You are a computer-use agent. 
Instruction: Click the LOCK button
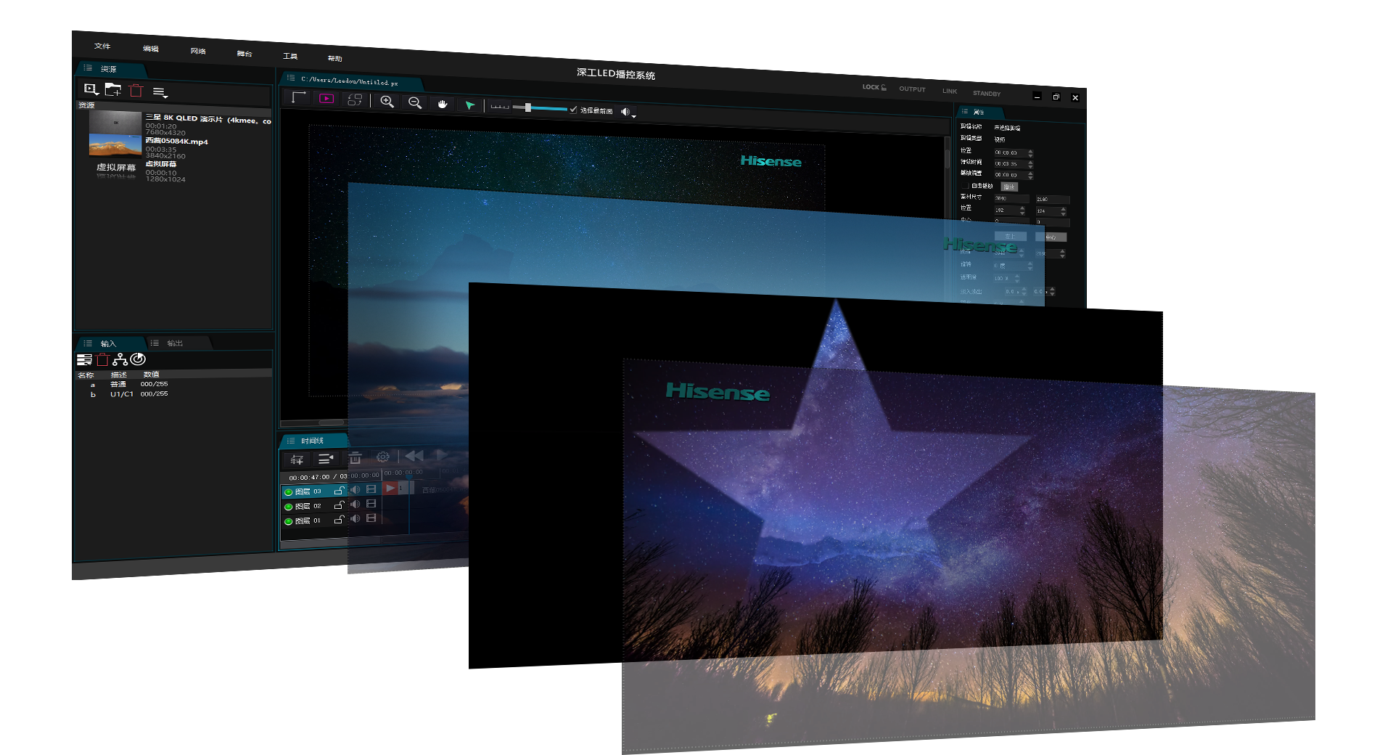[874, 87]
